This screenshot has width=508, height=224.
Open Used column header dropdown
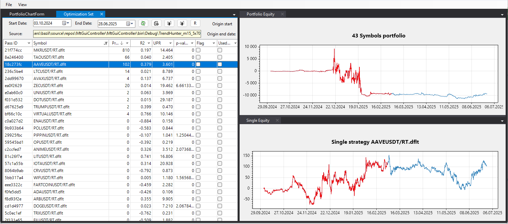pos(235,43)
